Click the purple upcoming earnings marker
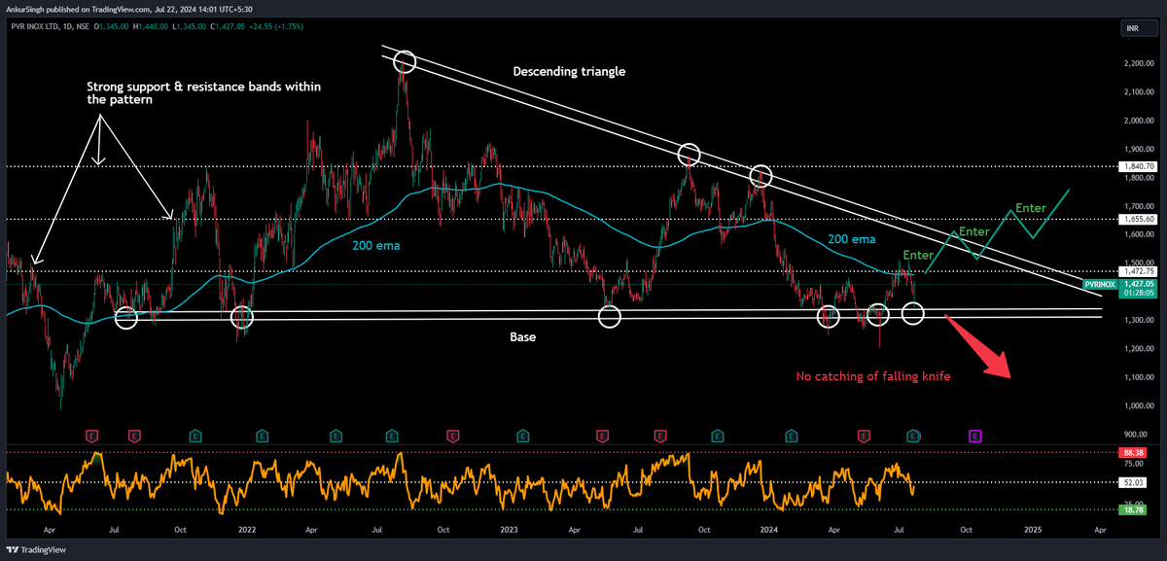 [x=974, y=438]
